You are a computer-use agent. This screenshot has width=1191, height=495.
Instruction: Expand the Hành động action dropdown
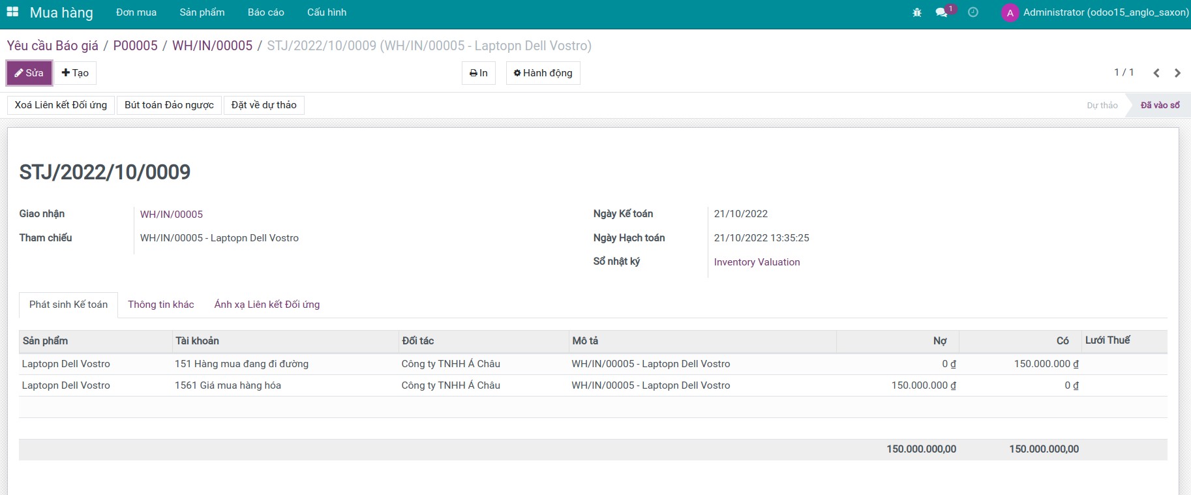point(543,73)
